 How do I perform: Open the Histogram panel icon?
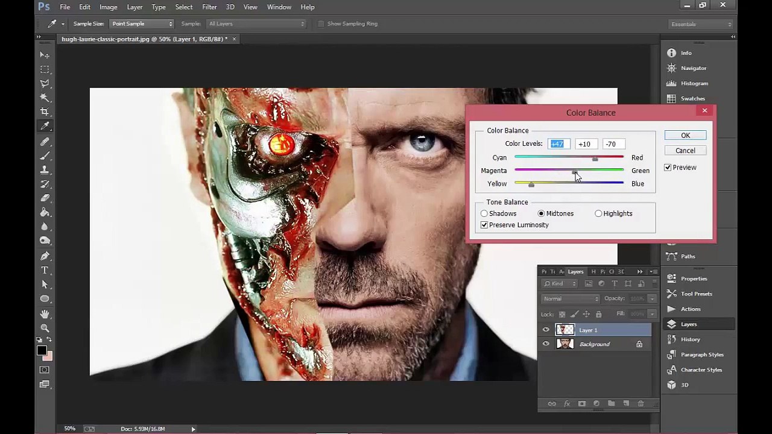[x=671, y=83]
